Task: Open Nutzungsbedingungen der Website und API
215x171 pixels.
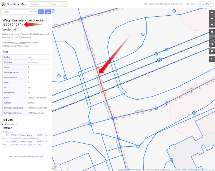Action: [198, 170]
